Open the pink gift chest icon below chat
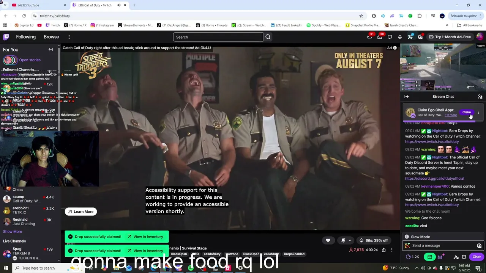 (440, 257)
